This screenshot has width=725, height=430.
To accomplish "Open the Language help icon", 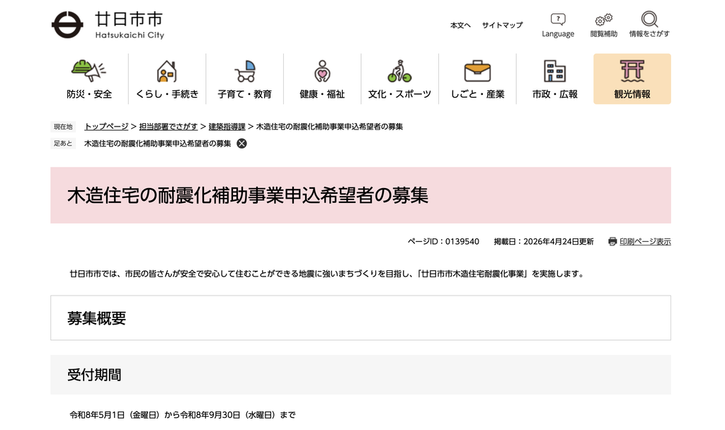I will click(558, 19).
